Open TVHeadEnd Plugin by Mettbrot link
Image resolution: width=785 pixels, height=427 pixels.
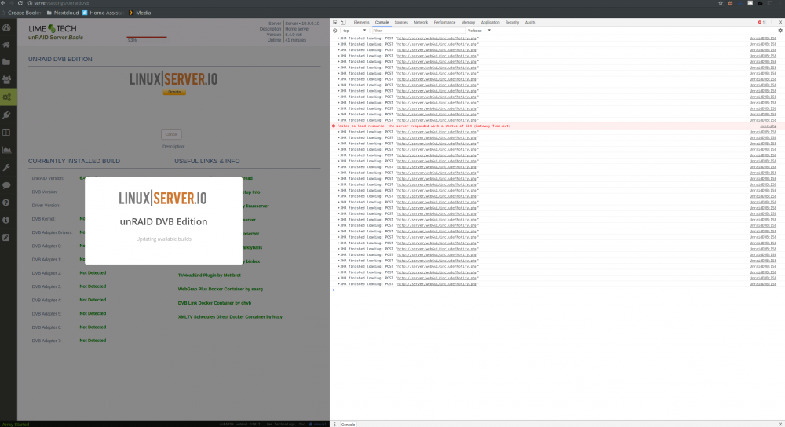point(210,276)
